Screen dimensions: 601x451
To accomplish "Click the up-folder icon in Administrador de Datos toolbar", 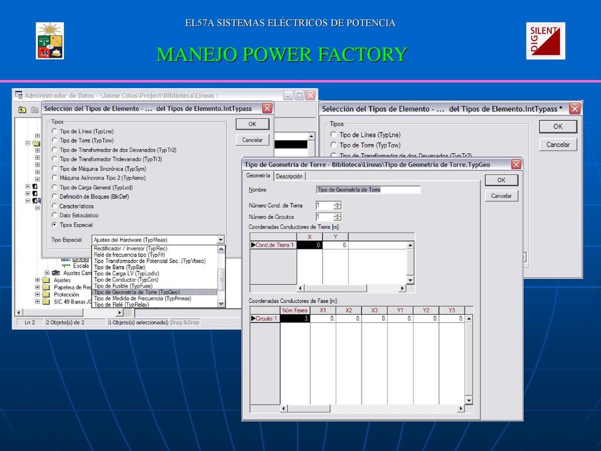I will point(22,110).
